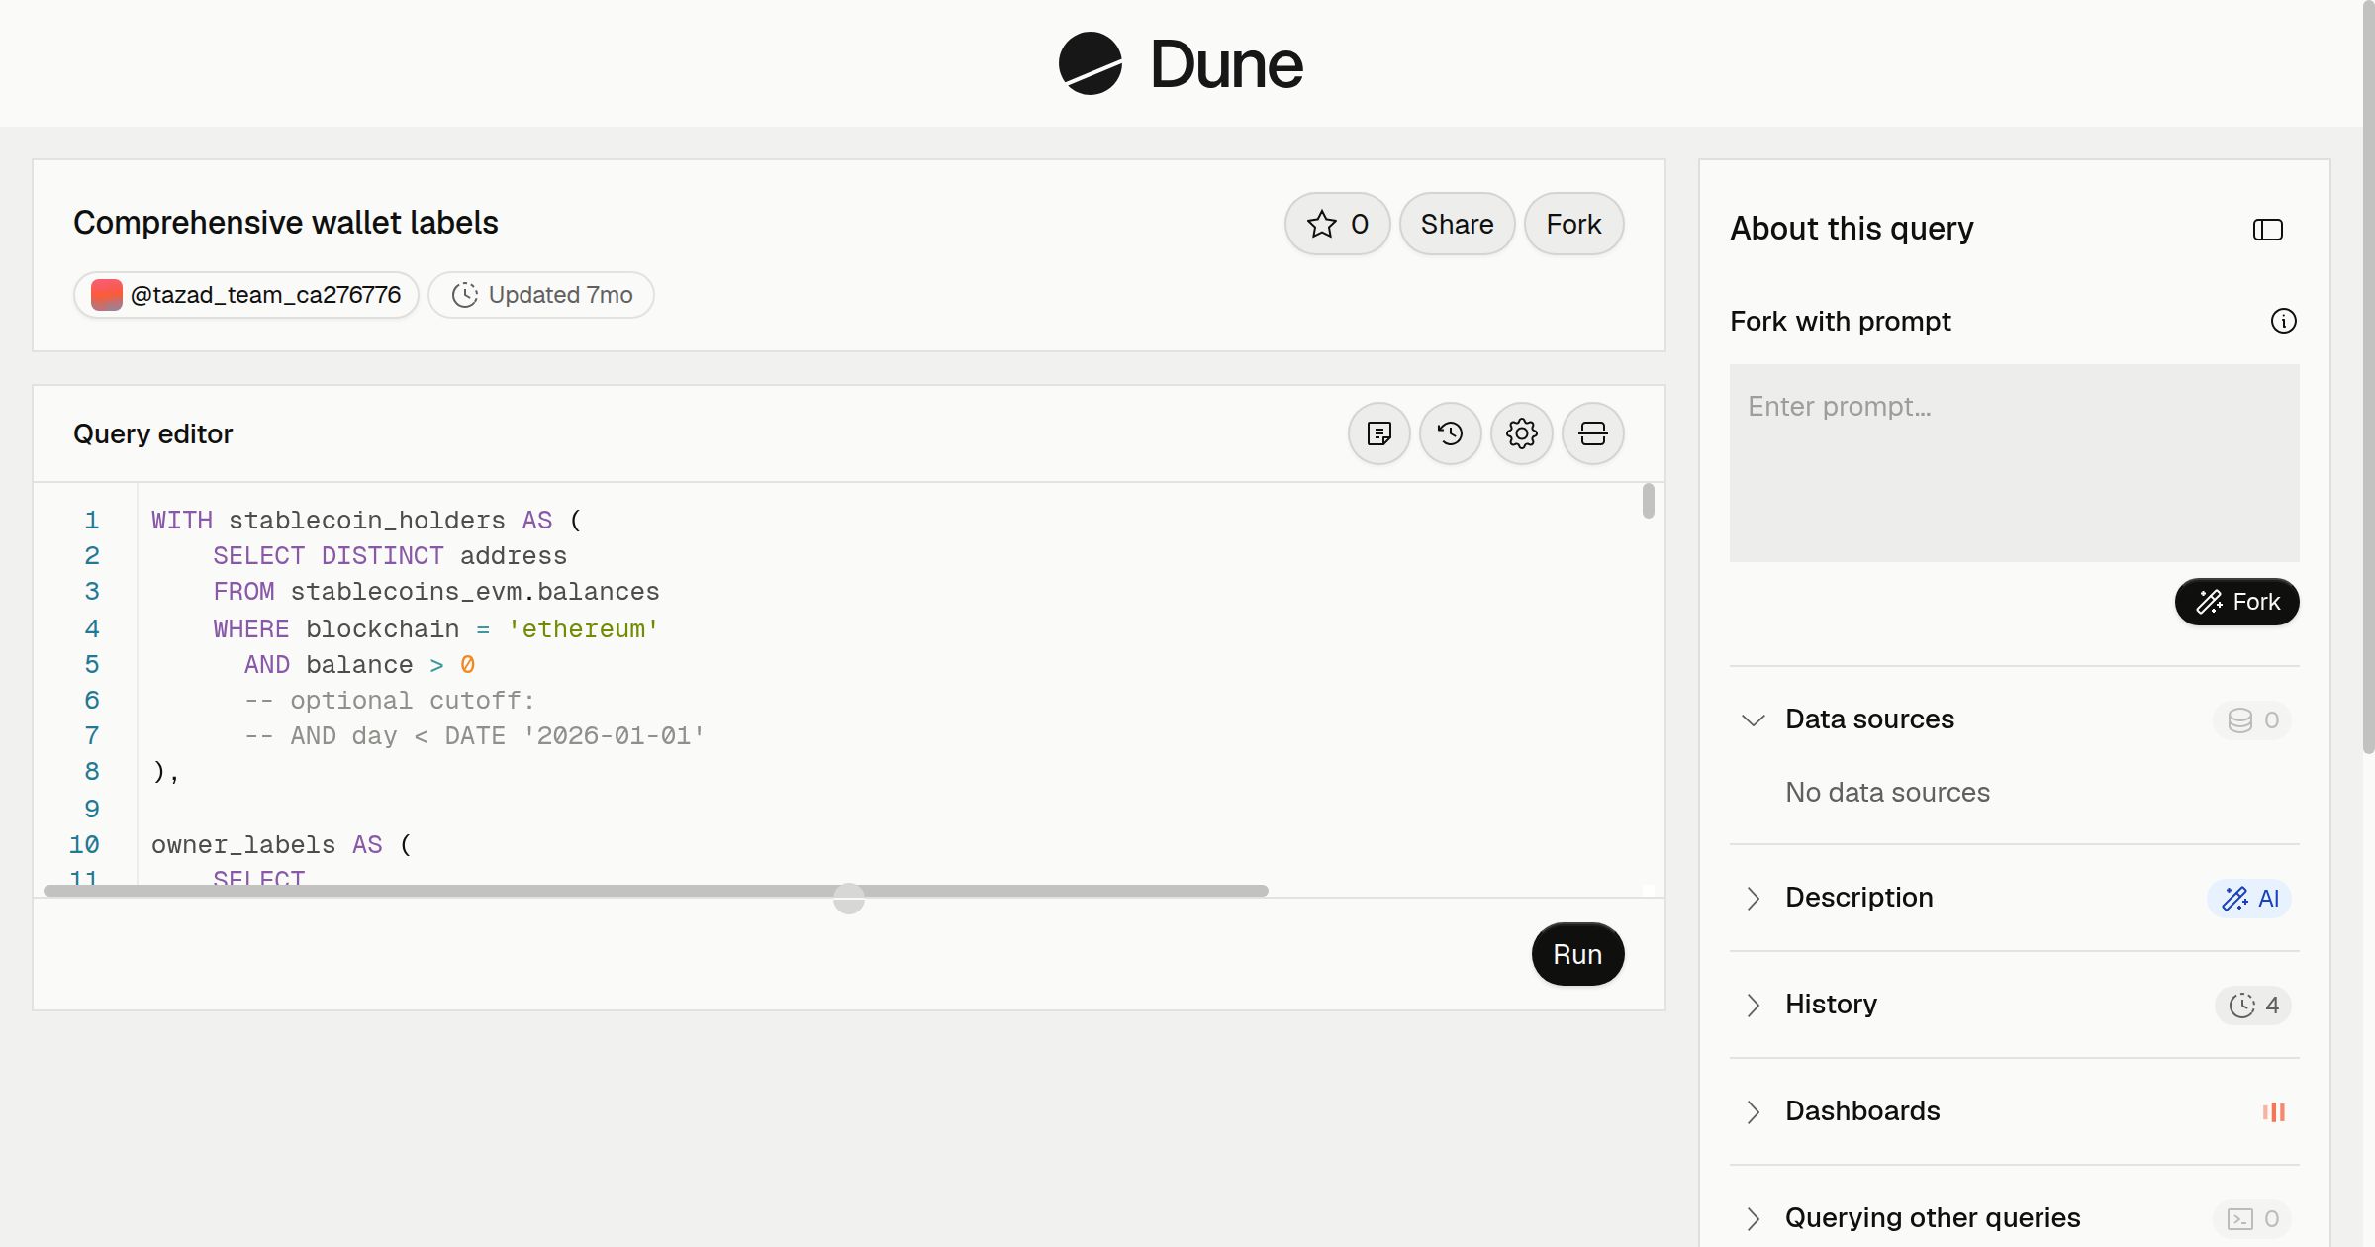Viewport: 2375px width, 1247px height.
Task: Expand the Querying other queries section
Action: tap(1753, 1218)
